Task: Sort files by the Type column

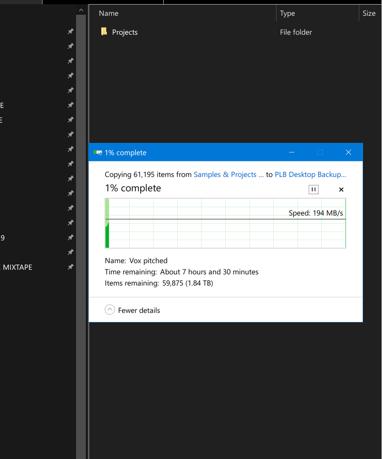Action: tap(287, 13)
